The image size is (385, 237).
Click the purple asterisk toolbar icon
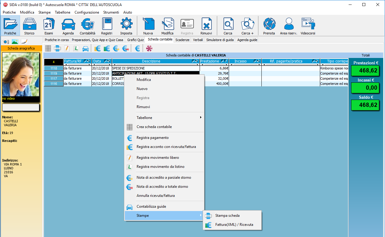tap(149, 48)
